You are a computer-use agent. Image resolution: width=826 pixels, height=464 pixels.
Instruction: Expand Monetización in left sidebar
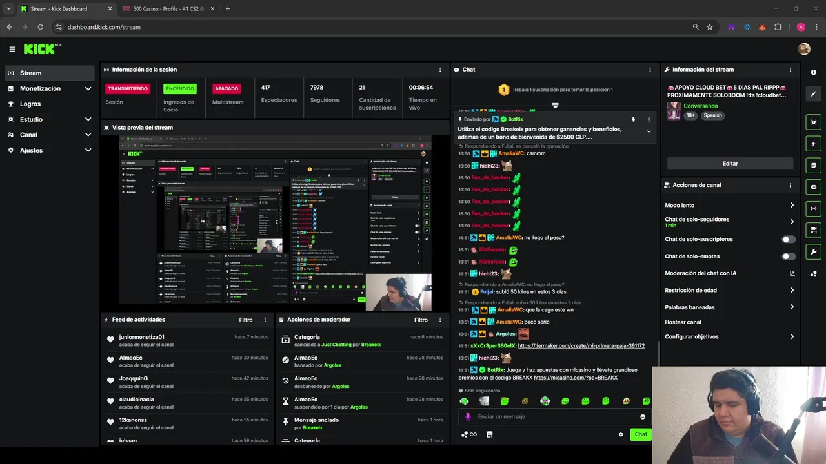pos(88,88)
